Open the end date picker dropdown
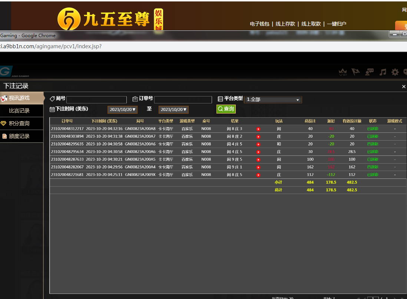 [173, 110]
